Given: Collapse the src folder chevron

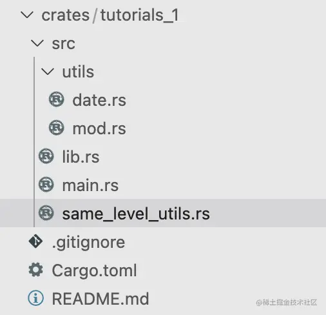Looking at the screenshot, I should coord(37,43).
